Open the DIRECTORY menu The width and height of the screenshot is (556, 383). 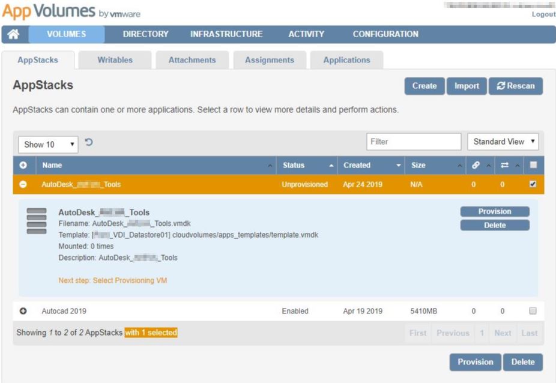click(145, 34)
